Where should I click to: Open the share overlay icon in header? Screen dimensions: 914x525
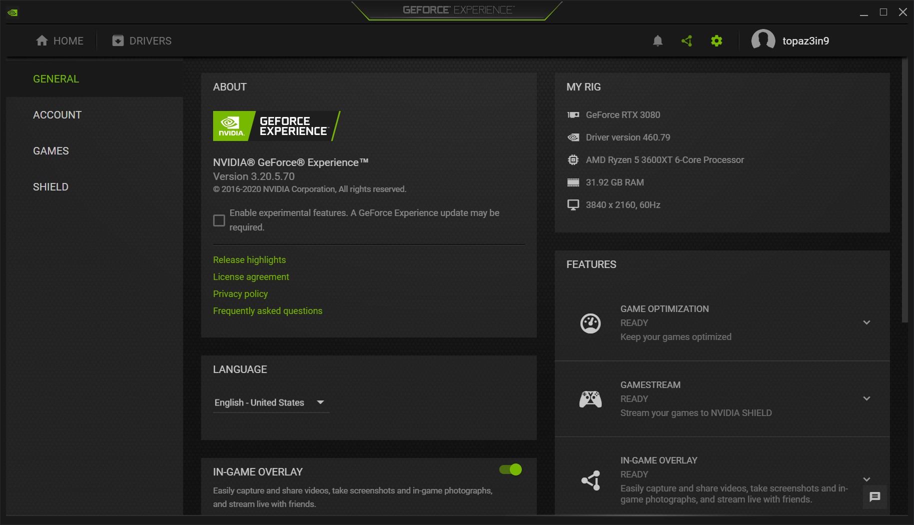coord(687,41)
